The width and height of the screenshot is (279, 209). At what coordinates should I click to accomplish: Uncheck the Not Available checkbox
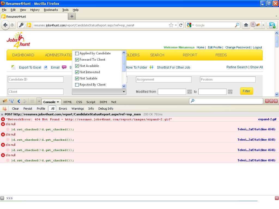(x=77, y=66)
